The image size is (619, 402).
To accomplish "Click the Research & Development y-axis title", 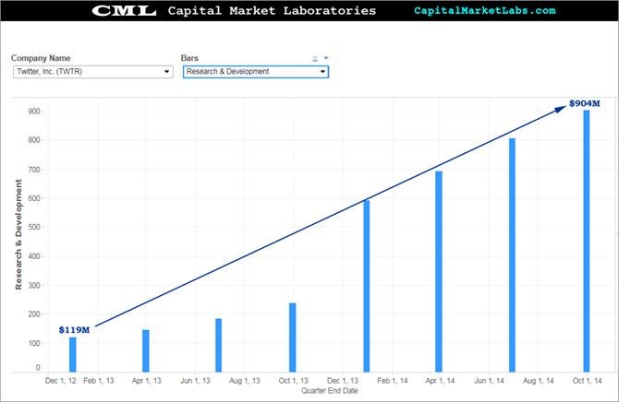I will pos(18,234).
